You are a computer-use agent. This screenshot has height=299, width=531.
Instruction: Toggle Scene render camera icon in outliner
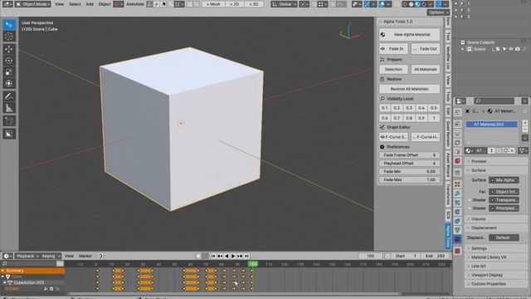click(518, 49)
